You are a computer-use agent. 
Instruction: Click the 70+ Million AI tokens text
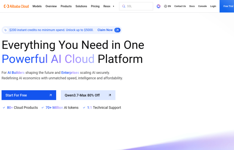coord(62,108)
